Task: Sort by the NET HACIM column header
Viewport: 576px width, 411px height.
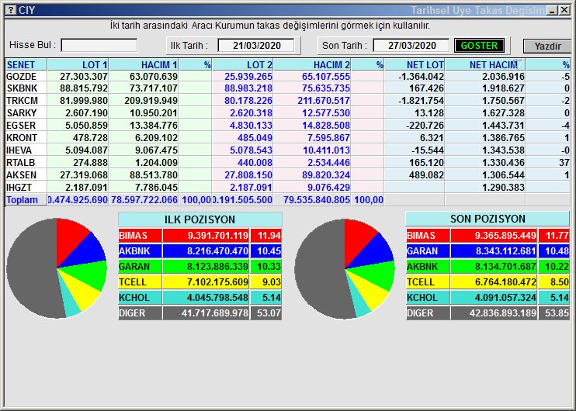Action: [x=492, y=64]
